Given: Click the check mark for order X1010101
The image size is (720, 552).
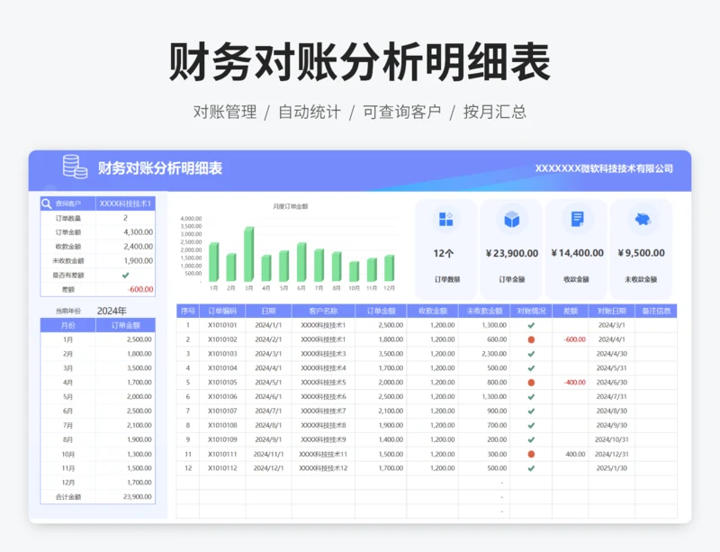Looking at the screenshot, I should pyautogui.click(x=531, y=325).
